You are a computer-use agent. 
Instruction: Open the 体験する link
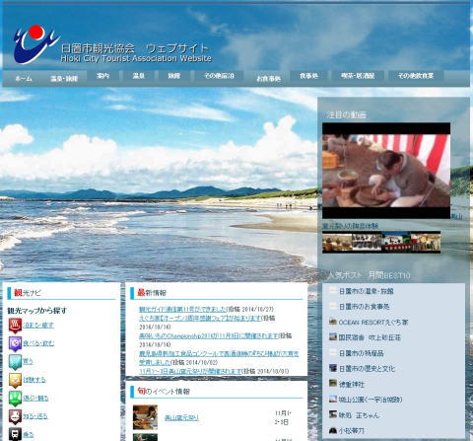(34, 380)
